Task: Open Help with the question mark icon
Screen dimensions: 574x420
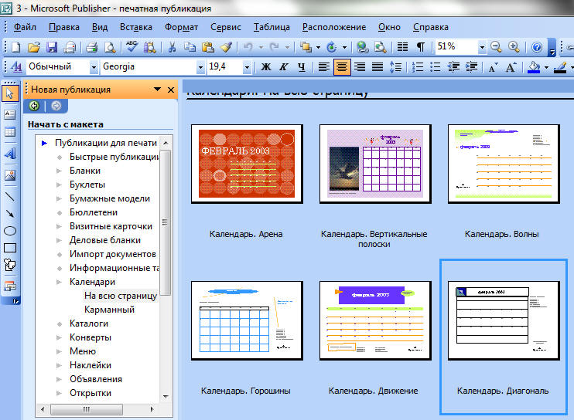Action: pos(537,47)
